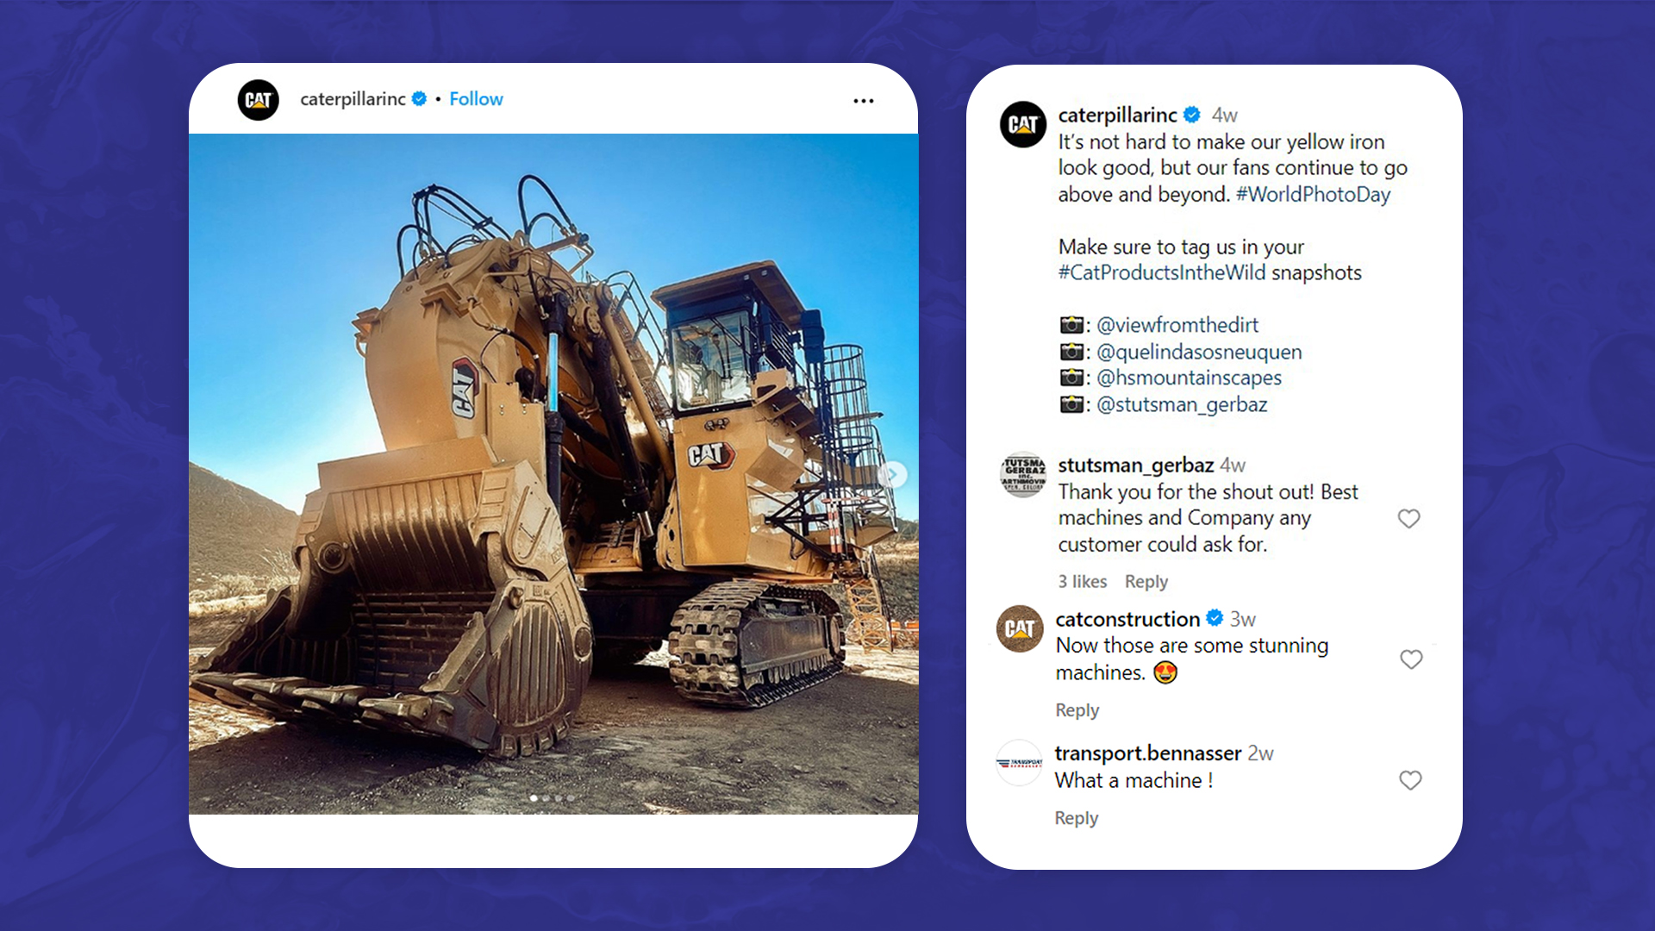1655x931 pixels.
Task: View the 3 likes on the comment
Action: tap(1083, 582)
